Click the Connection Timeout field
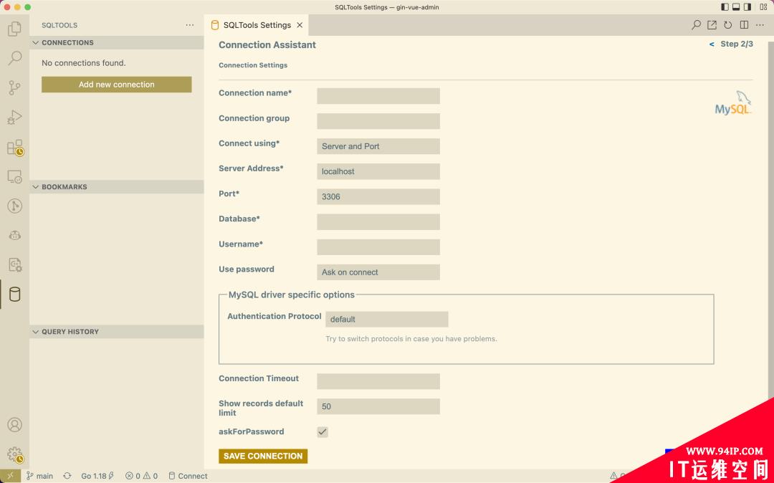The image size is (774, 483). pos(378,381)
